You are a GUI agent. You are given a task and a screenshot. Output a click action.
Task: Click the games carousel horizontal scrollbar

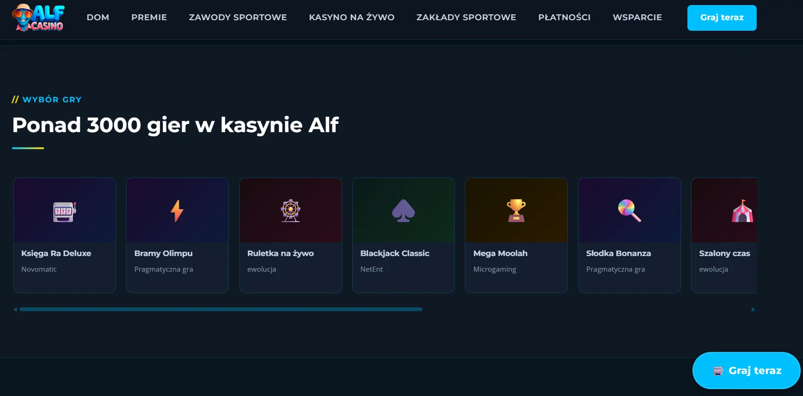point(221,309)
